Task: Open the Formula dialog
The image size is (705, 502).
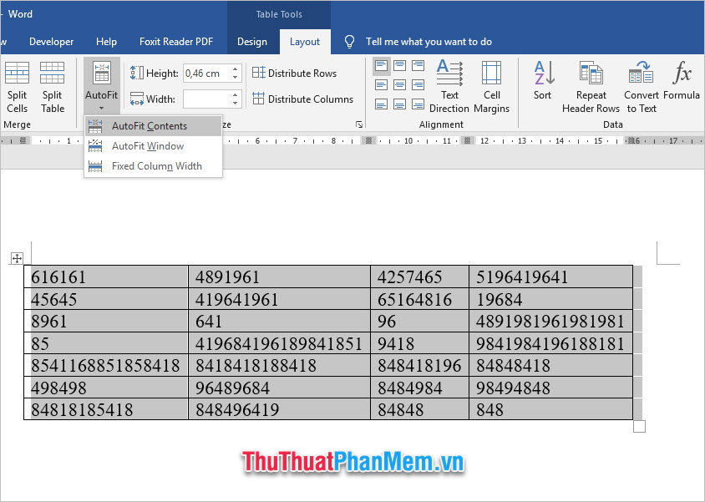Action: pyautogui.click(x=682, y=81)
